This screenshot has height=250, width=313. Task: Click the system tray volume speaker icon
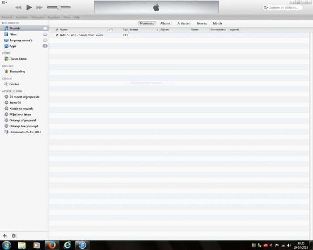tap(289, 246)
